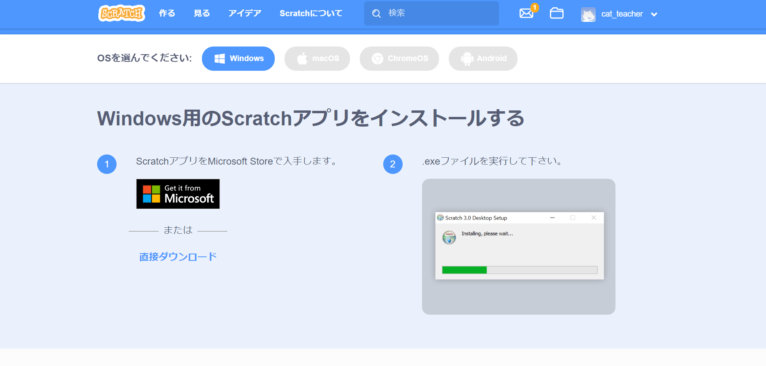Click the Microsoft Store badge
Screen dimensions: 766x366
tap(178, 194)
